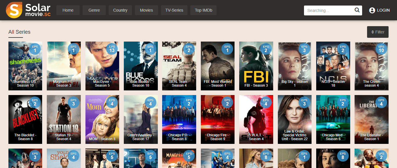The image size is (397, 168).
Task: Click the LOGIN link
Action: point(383,10)
